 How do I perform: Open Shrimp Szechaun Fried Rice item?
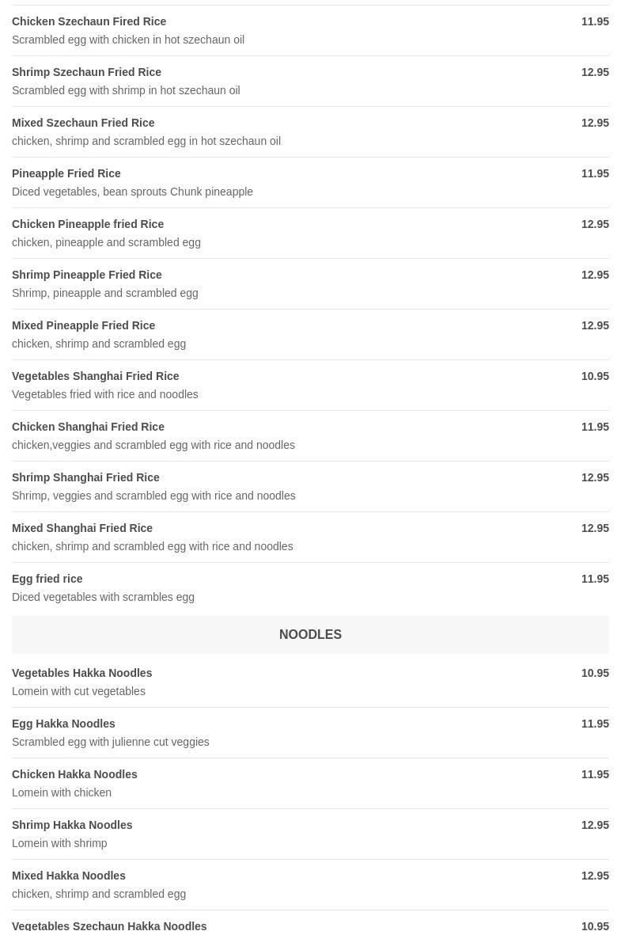point(86,72)
